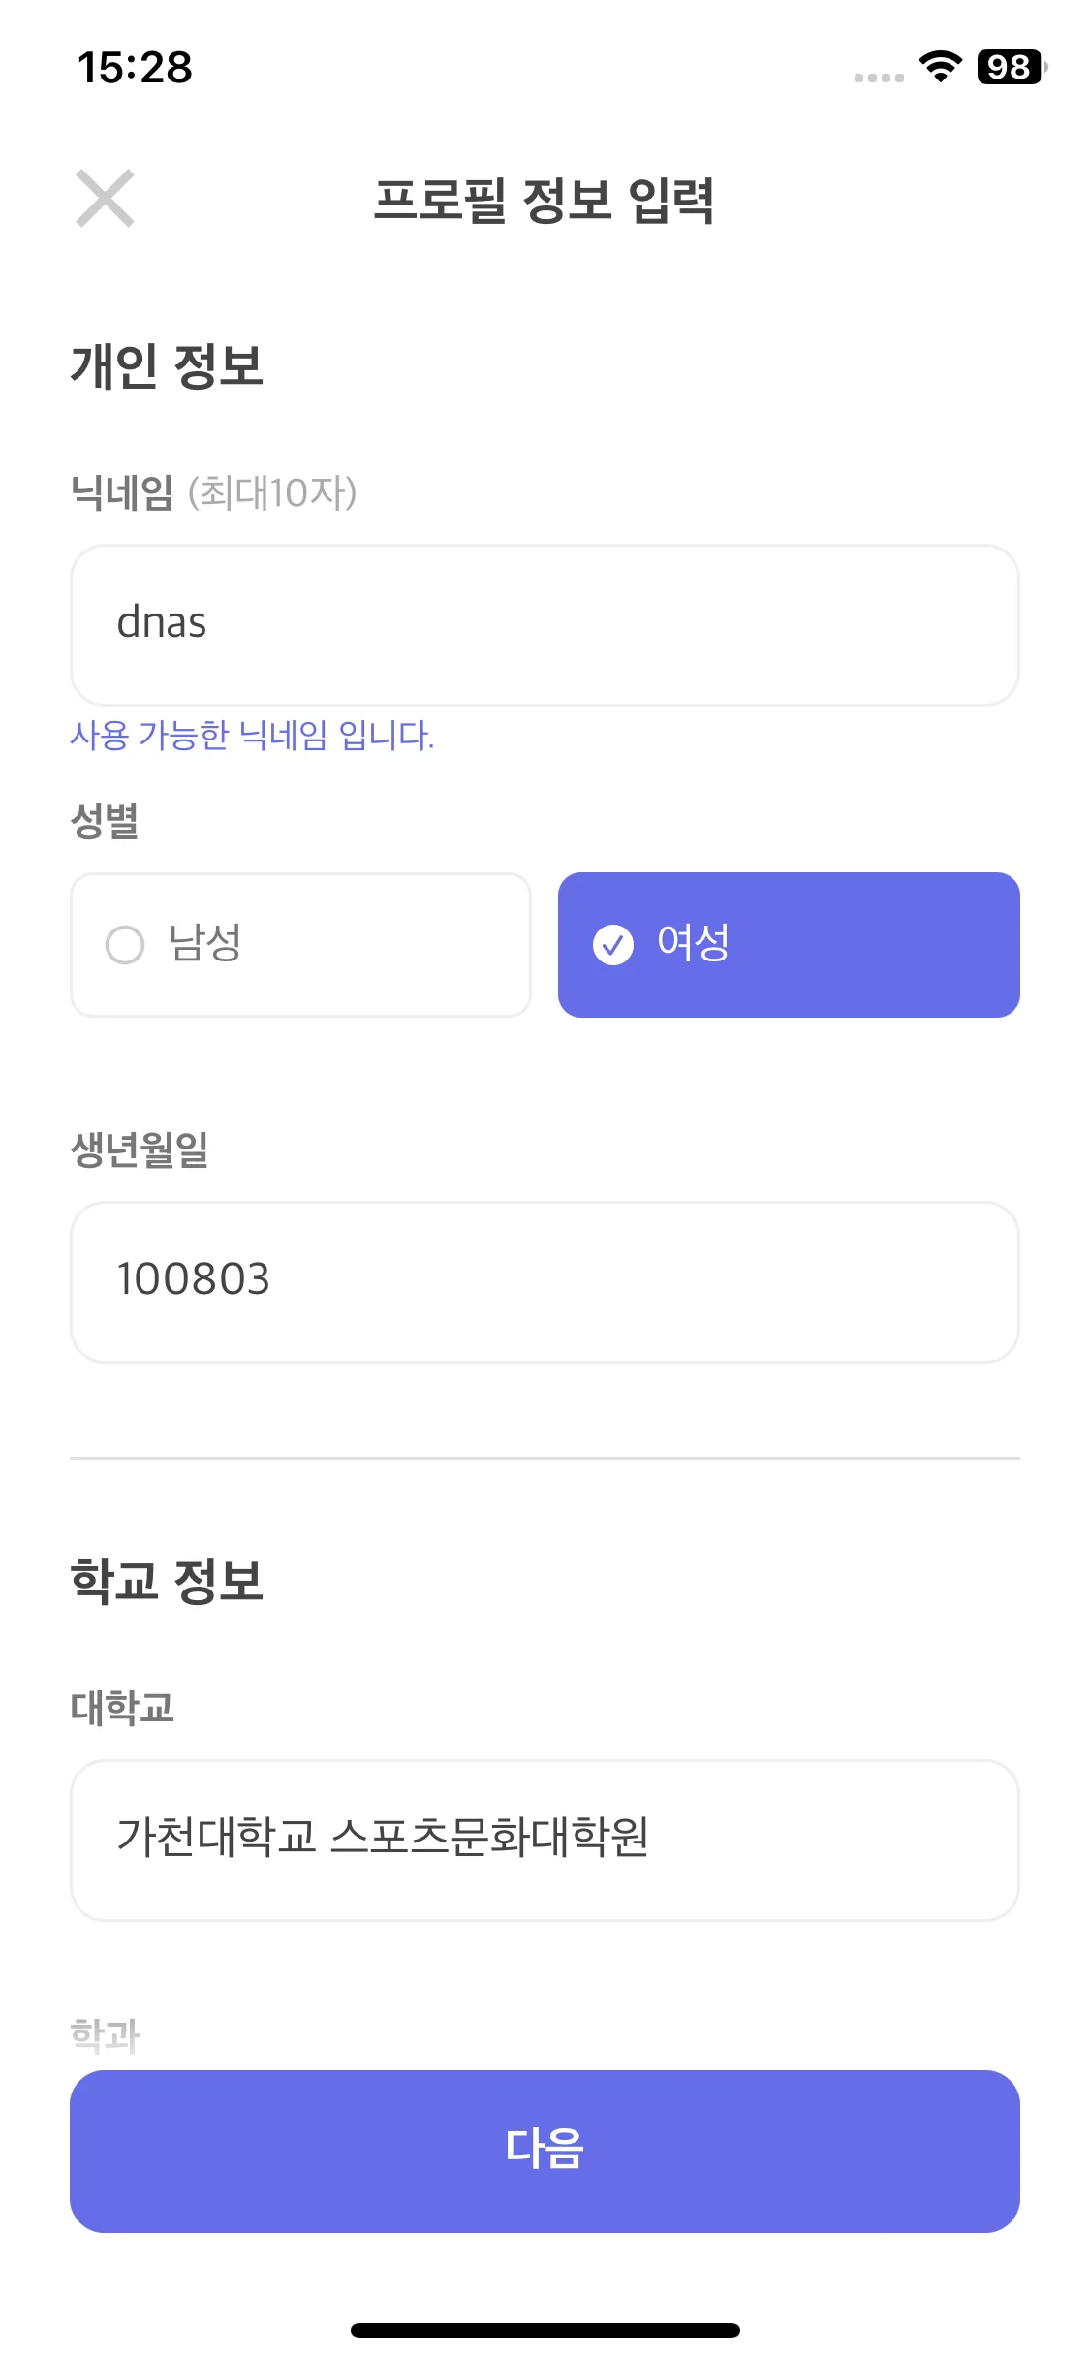The width and height of the screenshot is (1090, 2361).
Task: Tap the 프로필 정보 입력 title
Action: (x=545, y=201)
